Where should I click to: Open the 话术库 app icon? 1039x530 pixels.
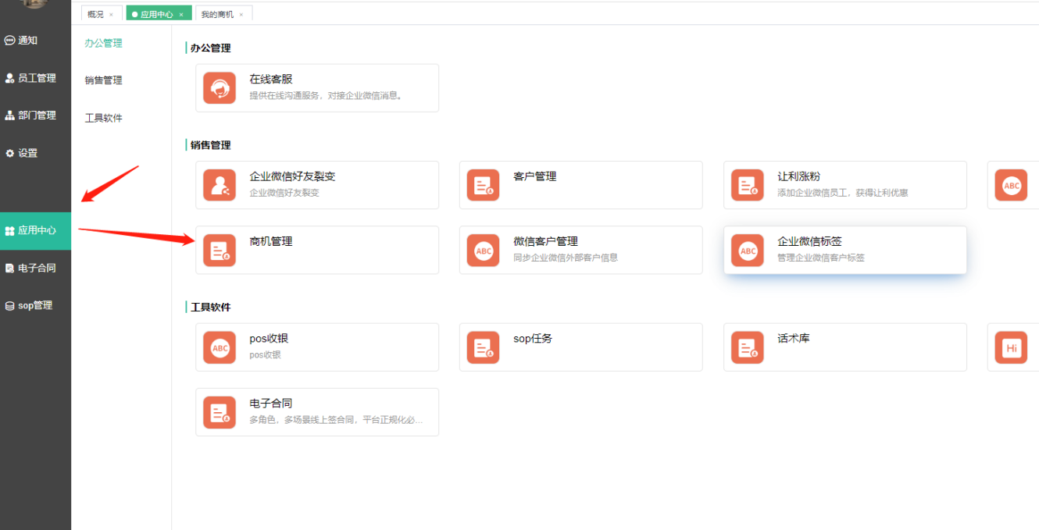click(x=748, y=347)
